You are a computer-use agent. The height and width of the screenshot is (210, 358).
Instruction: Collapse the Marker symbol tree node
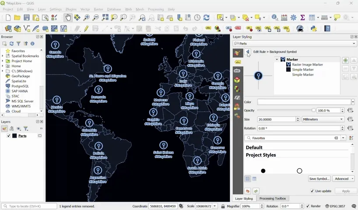tap(277, 59)
